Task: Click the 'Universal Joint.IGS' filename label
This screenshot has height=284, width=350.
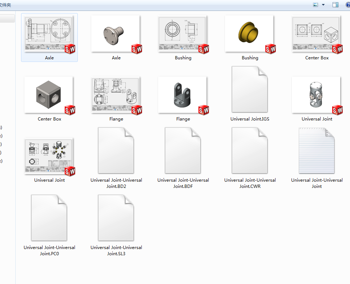Action: coord(250,119)
